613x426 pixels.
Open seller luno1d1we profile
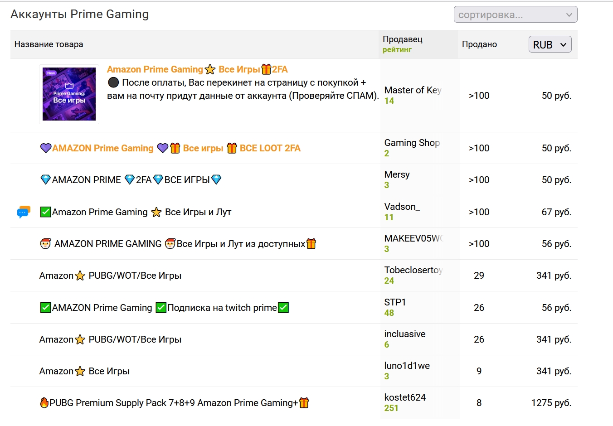click(407, 366)
